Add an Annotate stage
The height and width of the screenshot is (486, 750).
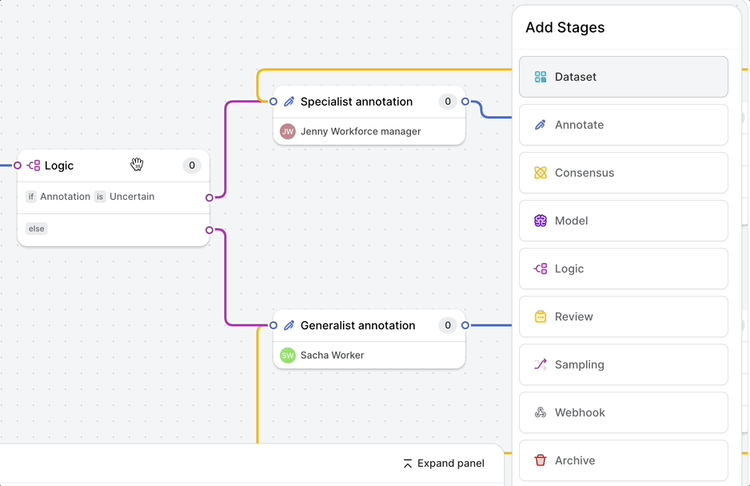point(623,125)
